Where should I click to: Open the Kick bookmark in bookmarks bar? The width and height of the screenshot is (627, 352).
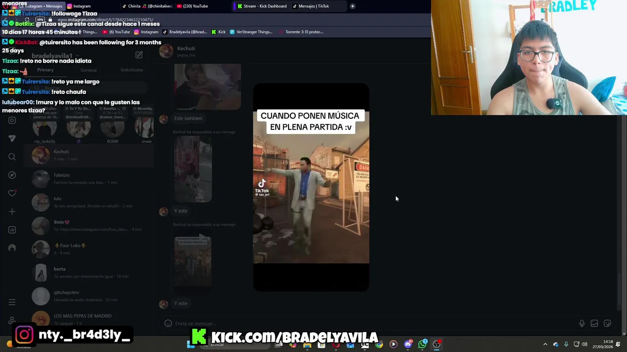point(218,32)
